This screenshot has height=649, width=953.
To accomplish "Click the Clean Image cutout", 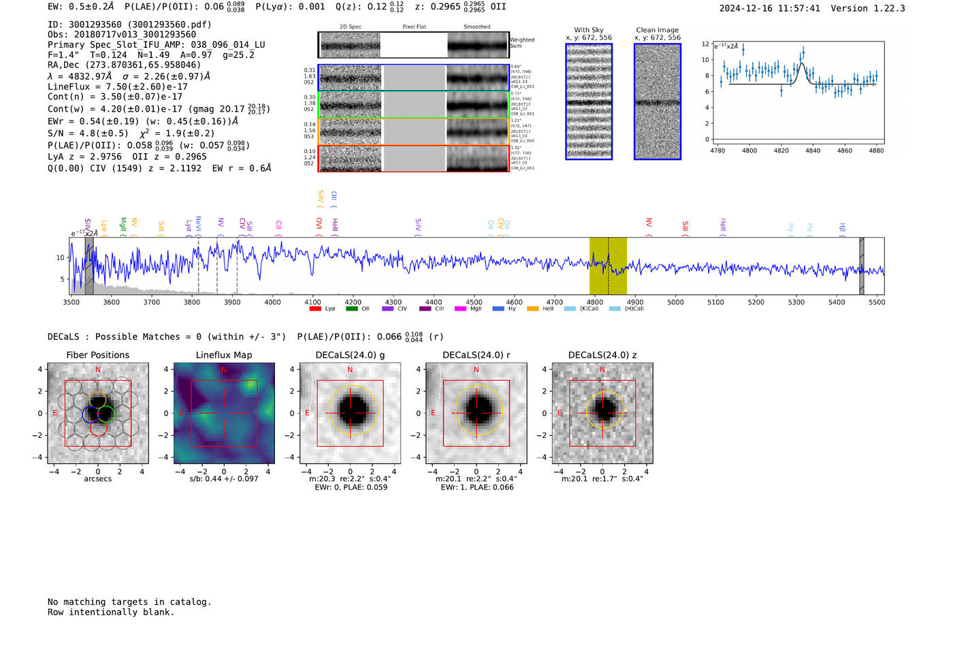I will point(658,101).
